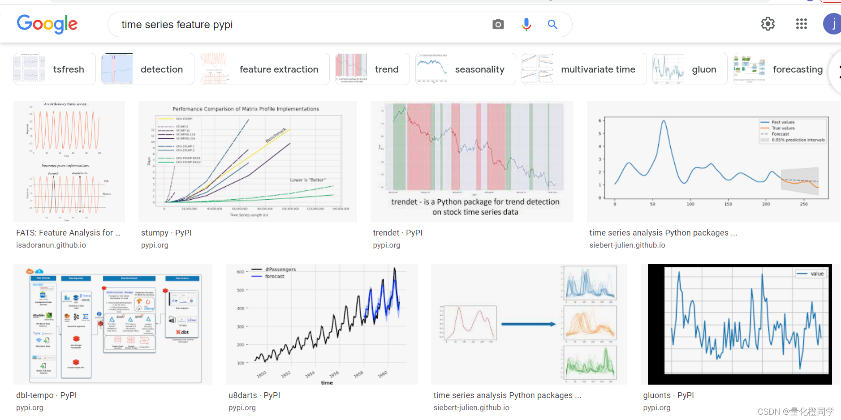The image size is (841, 420).
Task: Open forecast prediction intervals chart image
Action: coord(713,162)
